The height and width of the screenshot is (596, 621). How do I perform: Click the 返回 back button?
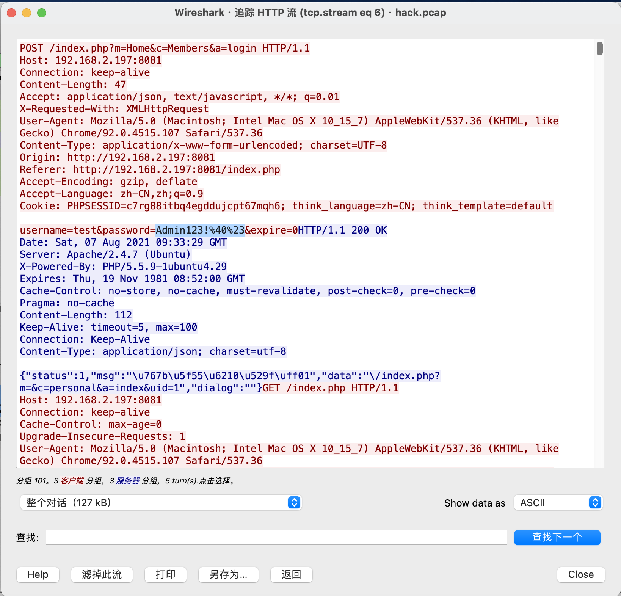[x=292, y=574]
